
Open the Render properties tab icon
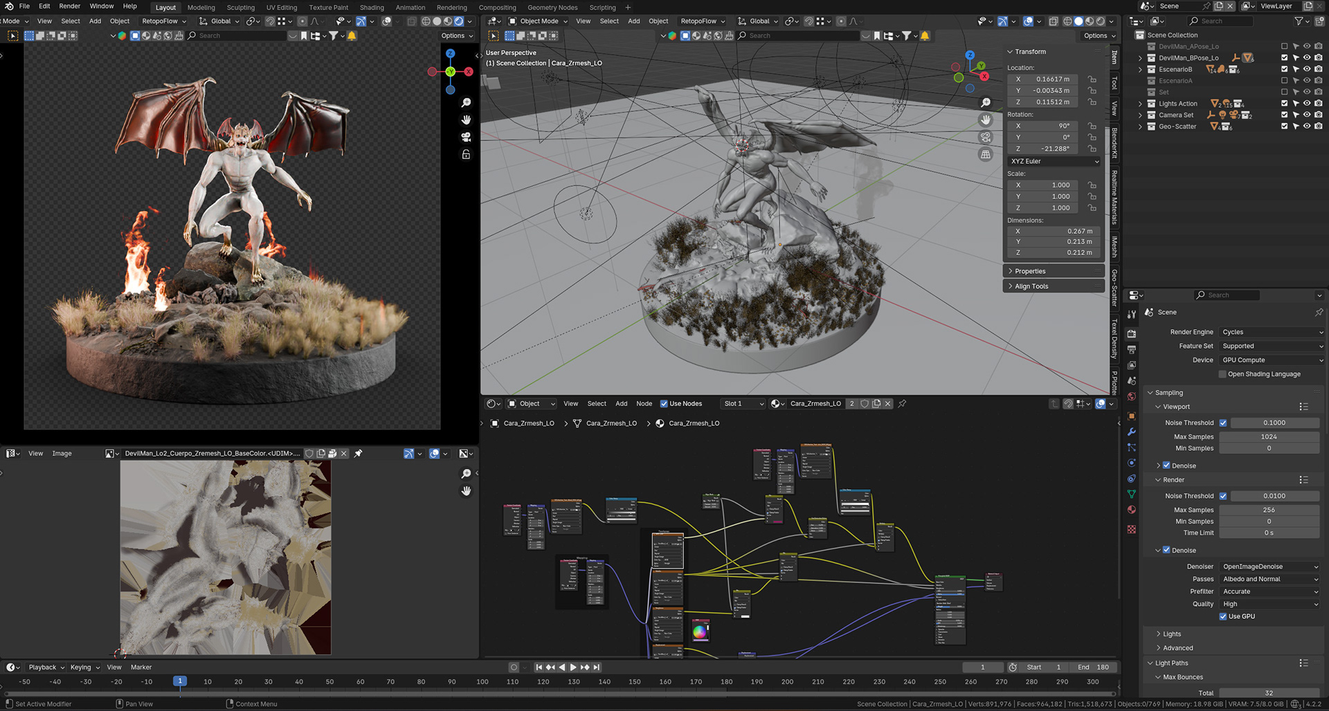(1132, 333)
